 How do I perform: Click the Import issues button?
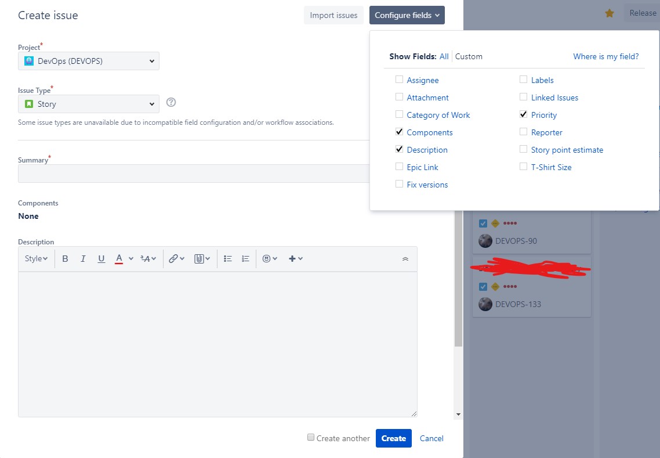[x=334, y=15]
